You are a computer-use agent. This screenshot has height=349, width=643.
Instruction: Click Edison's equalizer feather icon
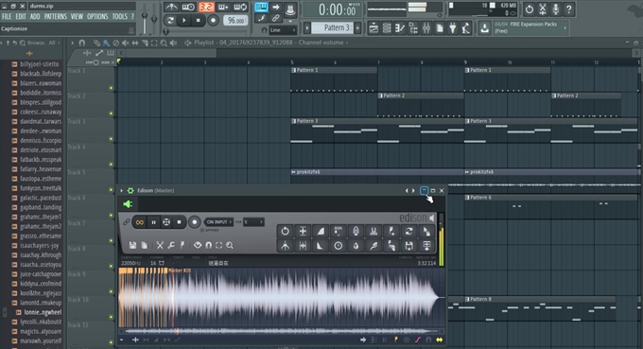pos(374,246)
